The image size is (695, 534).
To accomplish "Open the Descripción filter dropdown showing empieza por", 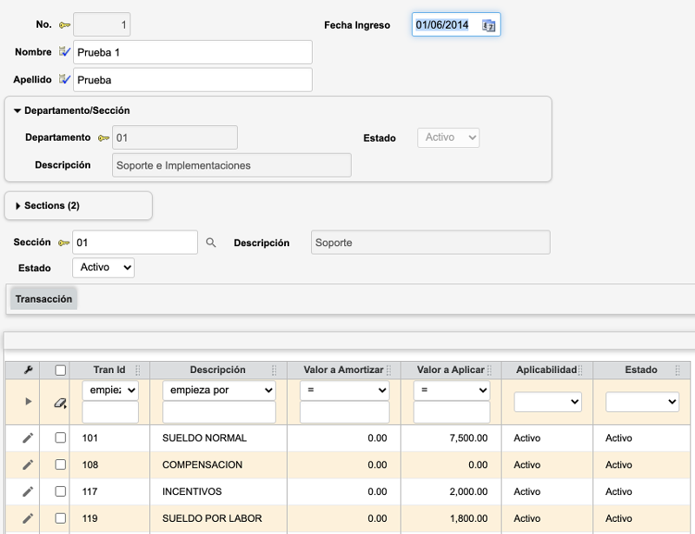I will point(217,390).
